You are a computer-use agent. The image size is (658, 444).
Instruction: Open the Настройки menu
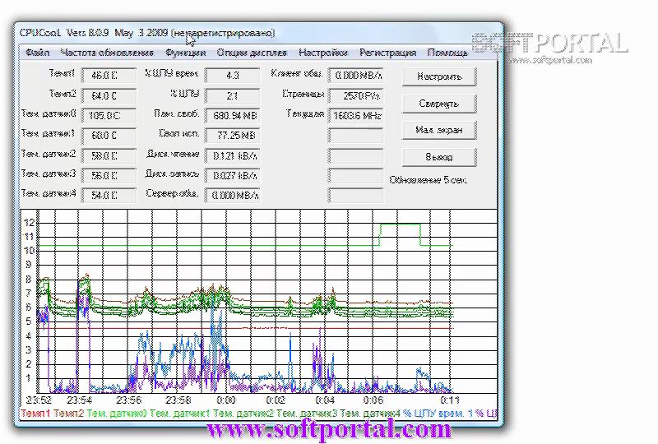[x=323, y=53]
